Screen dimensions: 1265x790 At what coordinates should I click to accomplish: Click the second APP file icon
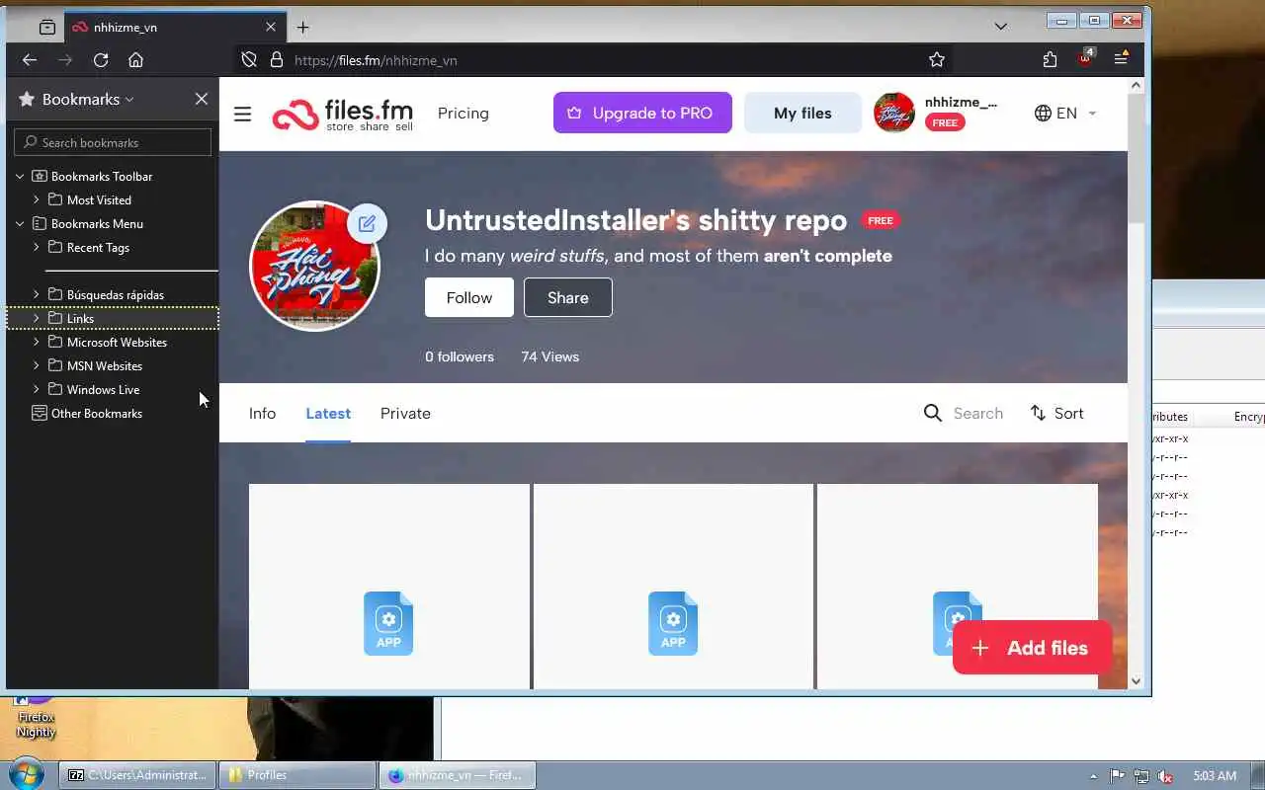click(673, 623)
